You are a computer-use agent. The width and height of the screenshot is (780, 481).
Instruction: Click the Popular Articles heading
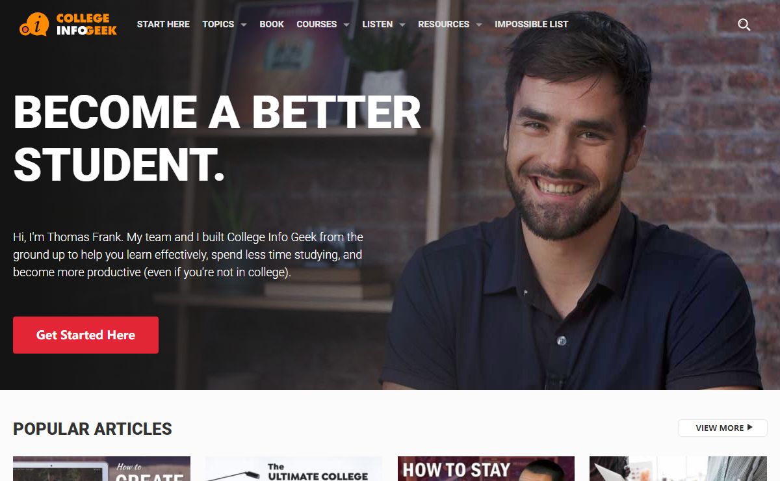tap(92, 429)
